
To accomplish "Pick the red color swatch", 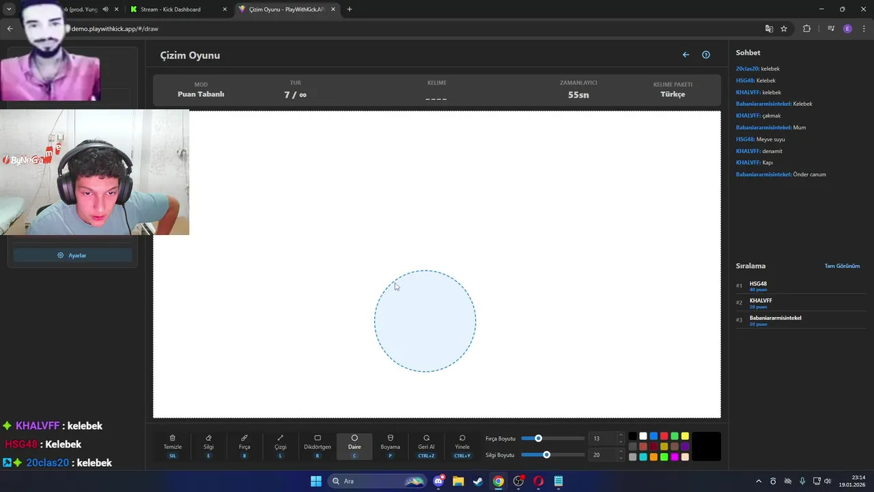I will pos(664,436).
